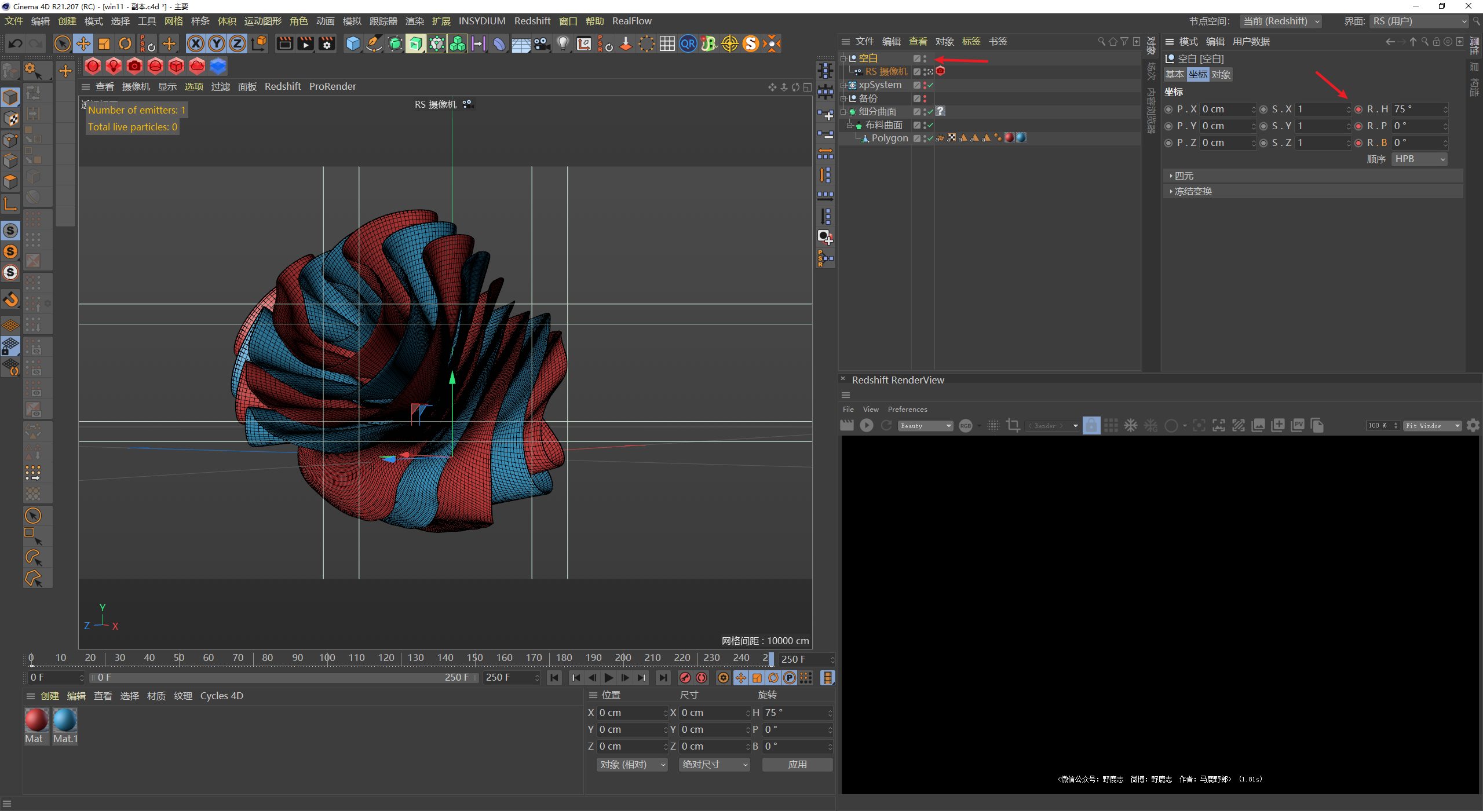
Task: Open the Beauty AOV dropdown
Action: 926,426
